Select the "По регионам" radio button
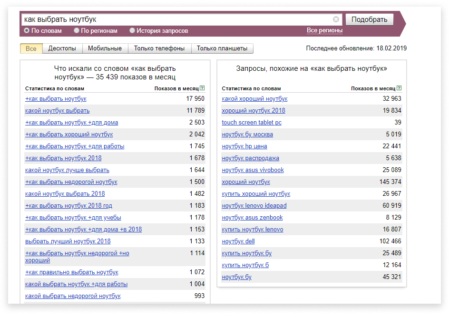Image resolution: width=449 pixels, height=317 pixels. click(77, 31)
